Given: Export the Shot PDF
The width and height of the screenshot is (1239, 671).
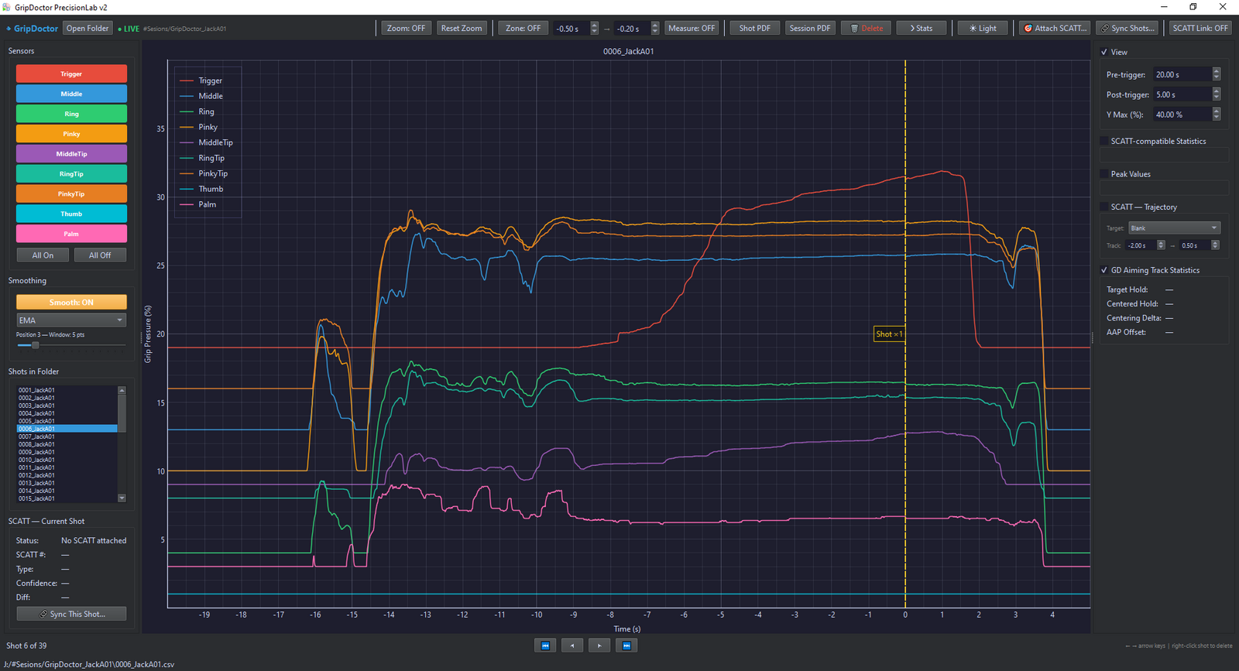Looking at the screenshot, I should point(755,29).
